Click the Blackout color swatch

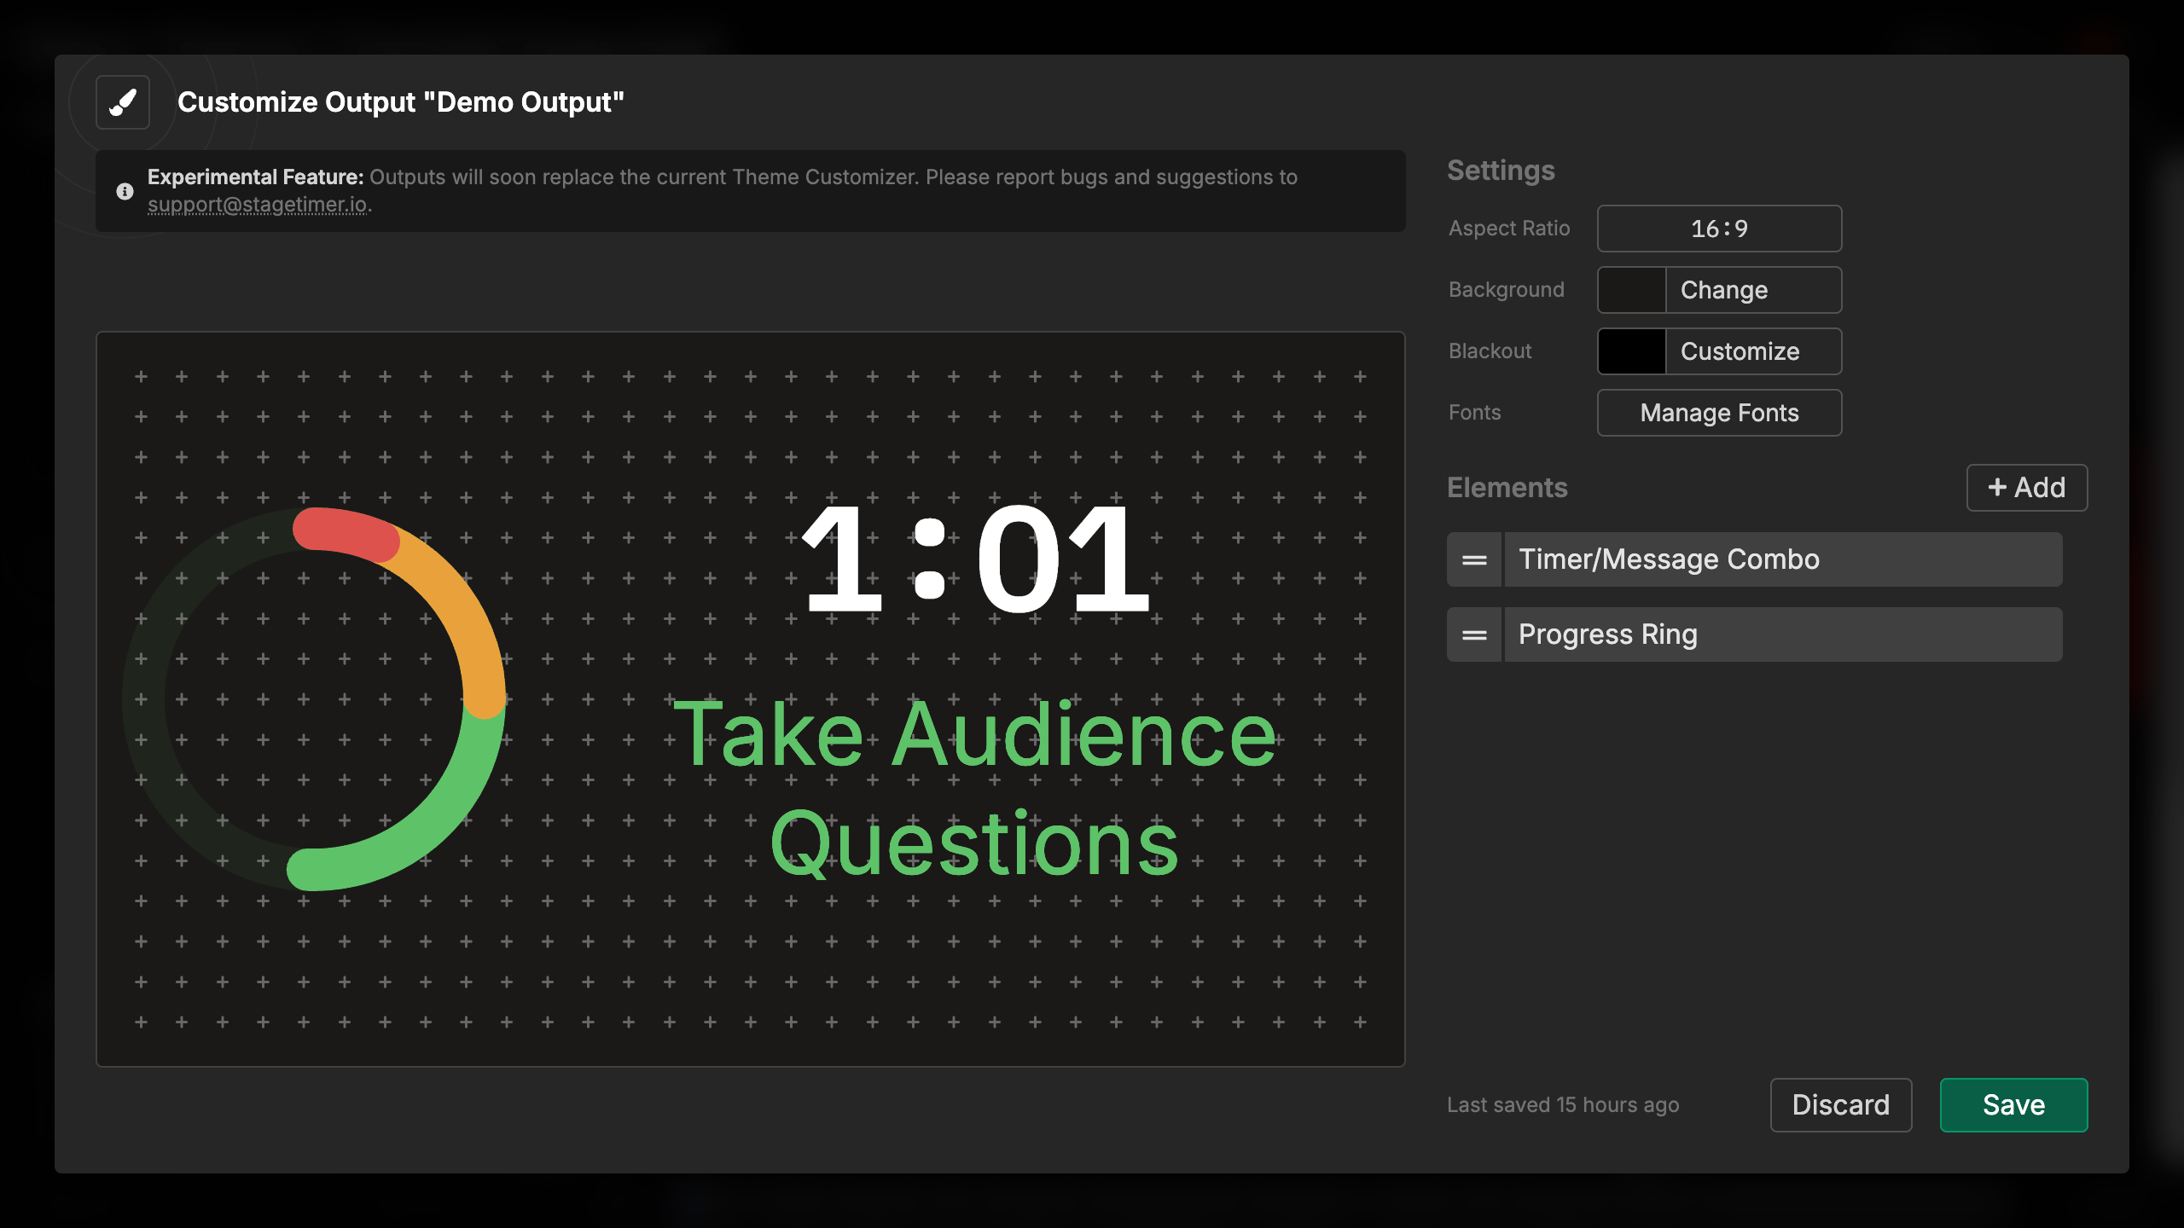pos(1630,350)
